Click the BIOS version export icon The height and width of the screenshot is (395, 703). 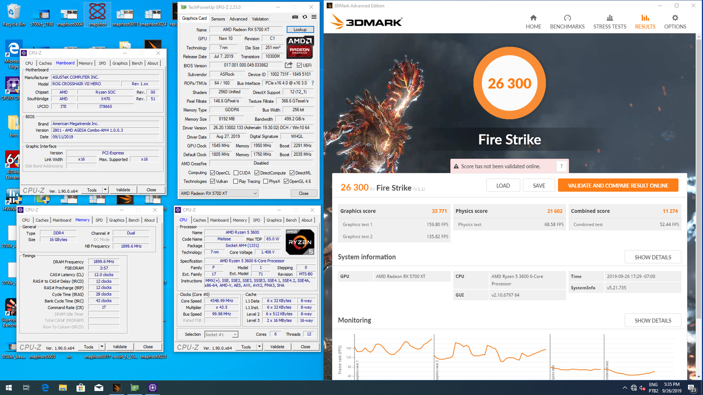tap(289, 65)
